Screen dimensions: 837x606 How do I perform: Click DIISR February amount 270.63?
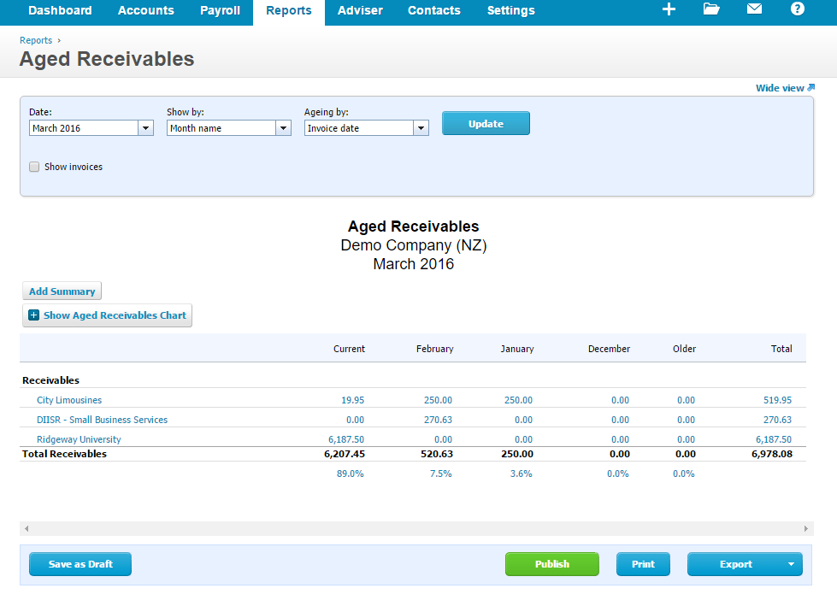coord(439,420)
